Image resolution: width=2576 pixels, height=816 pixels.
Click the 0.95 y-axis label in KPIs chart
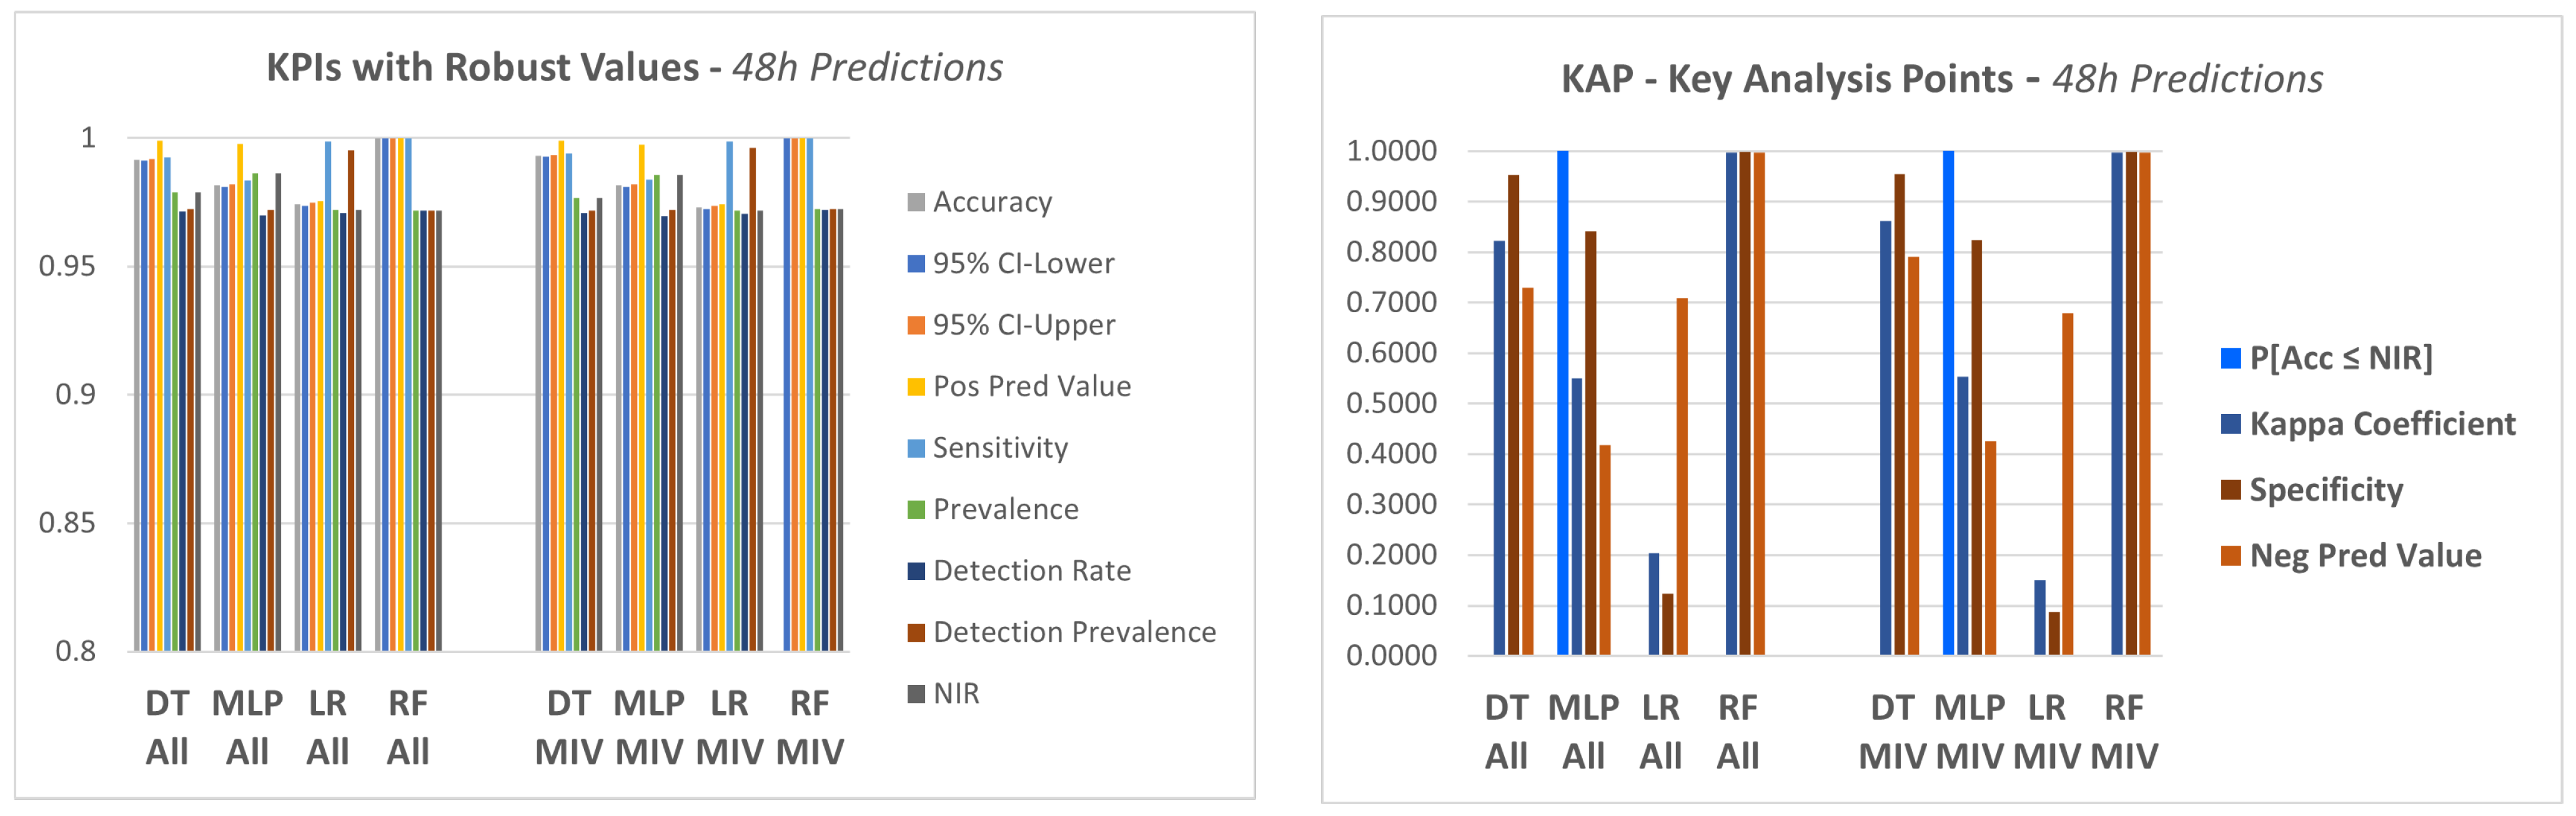[67, 267]
